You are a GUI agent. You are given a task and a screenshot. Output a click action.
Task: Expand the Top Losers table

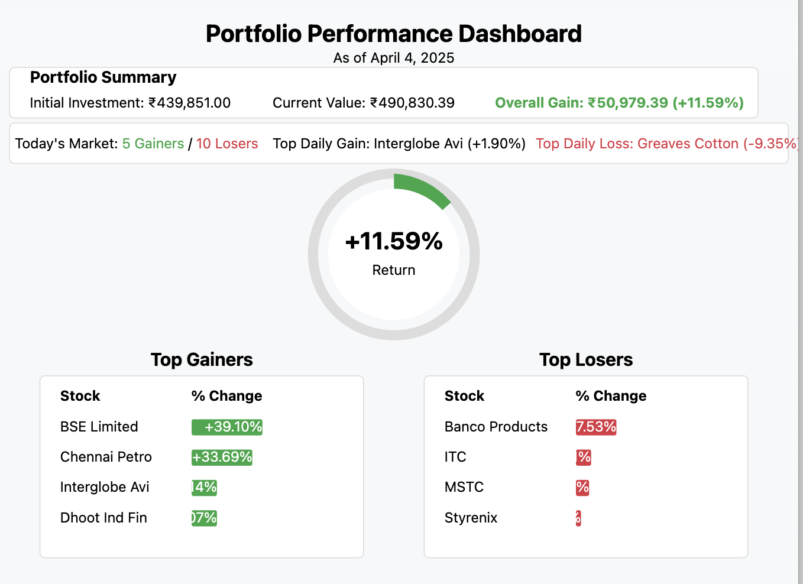(585, 466)
